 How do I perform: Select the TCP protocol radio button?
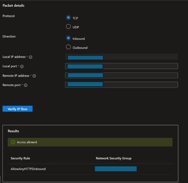pyautogui.click(x=68, y=17)
